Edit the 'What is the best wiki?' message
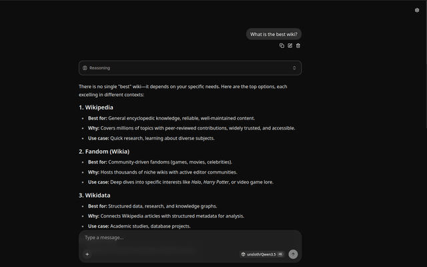 290,46
